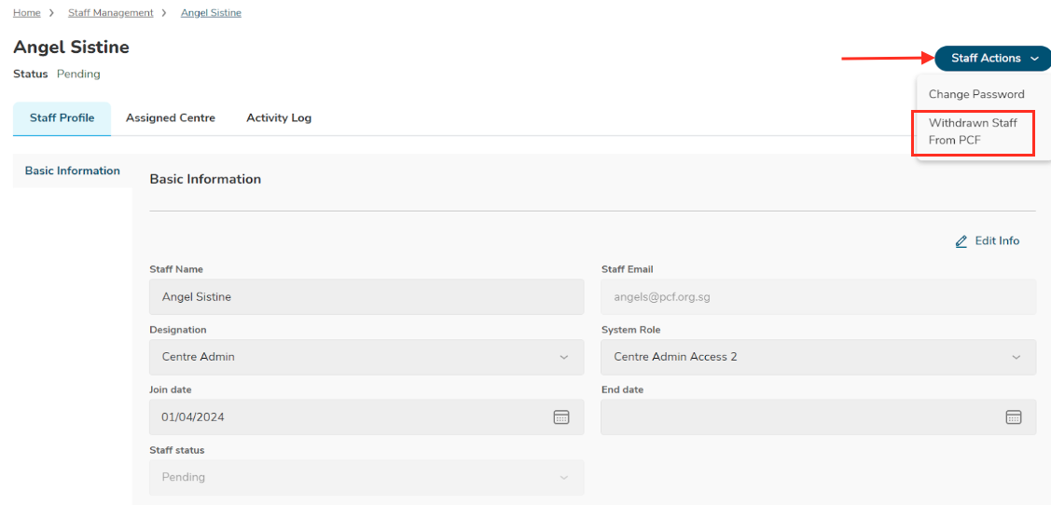Select the Staff Profile tab
The image size is (1051, 505).
pos(62,118)
